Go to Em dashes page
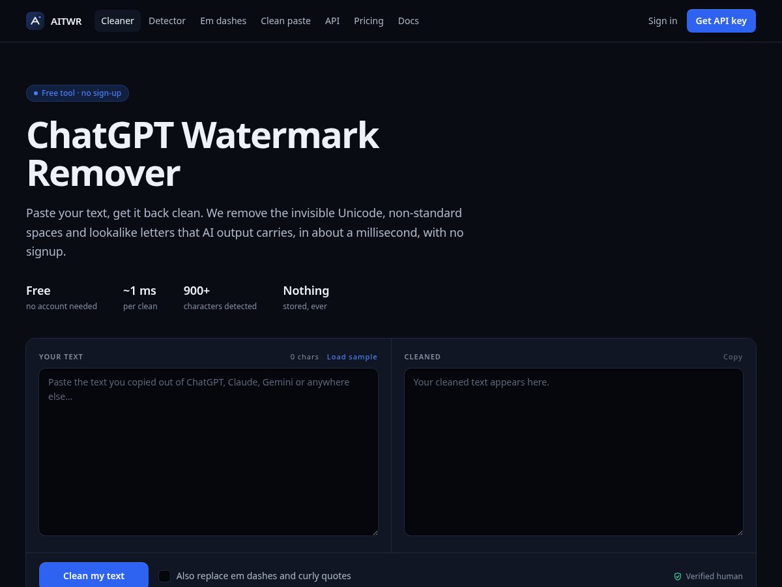 223,21
